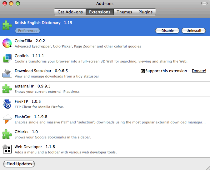Open the Plugins tab
210x170 pixels.
(x=145, y=12)
